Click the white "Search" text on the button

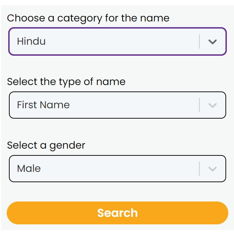(x=117, y=213)
